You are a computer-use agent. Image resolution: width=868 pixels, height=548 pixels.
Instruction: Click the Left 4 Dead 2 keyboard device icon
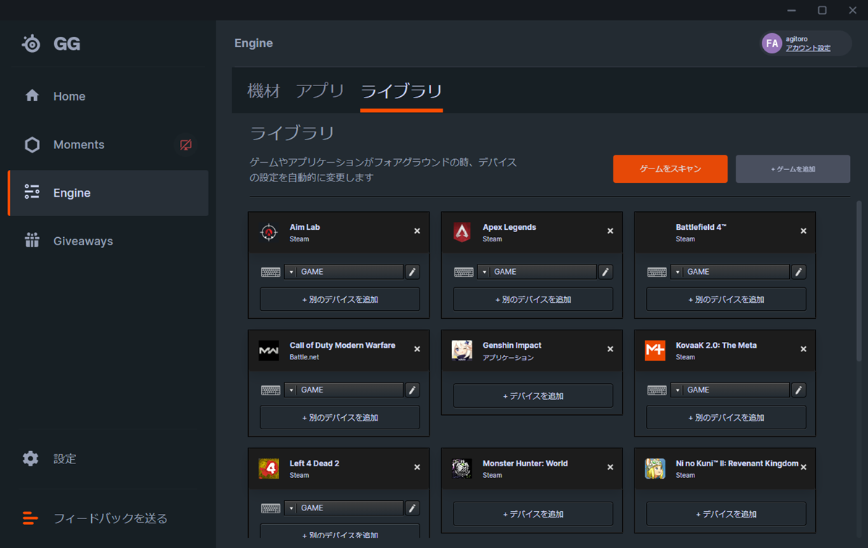[x=271, y=508]
